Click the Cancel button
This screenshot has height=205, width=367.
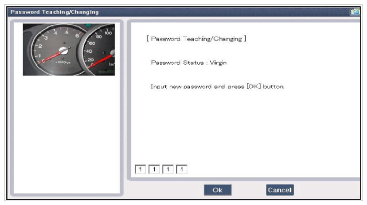(x=280, y=190)
